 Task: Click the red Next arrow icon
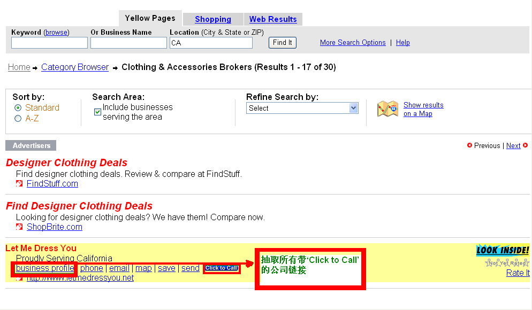point(526,145)
